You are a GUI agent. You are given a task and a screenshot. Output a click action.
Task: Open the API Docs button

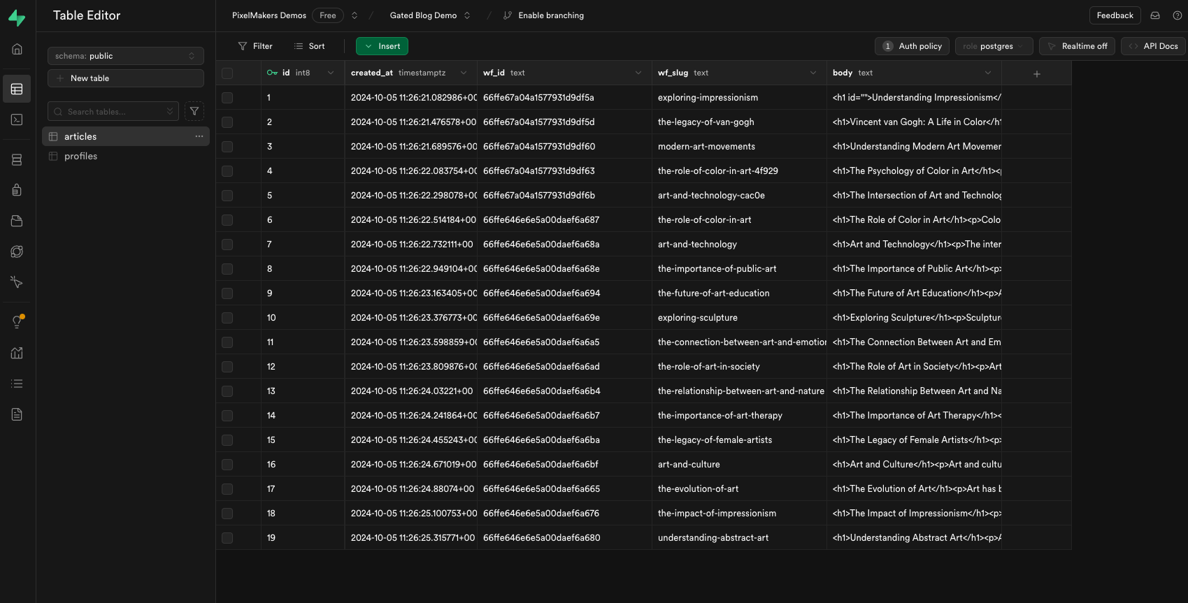click(1153, 46)
